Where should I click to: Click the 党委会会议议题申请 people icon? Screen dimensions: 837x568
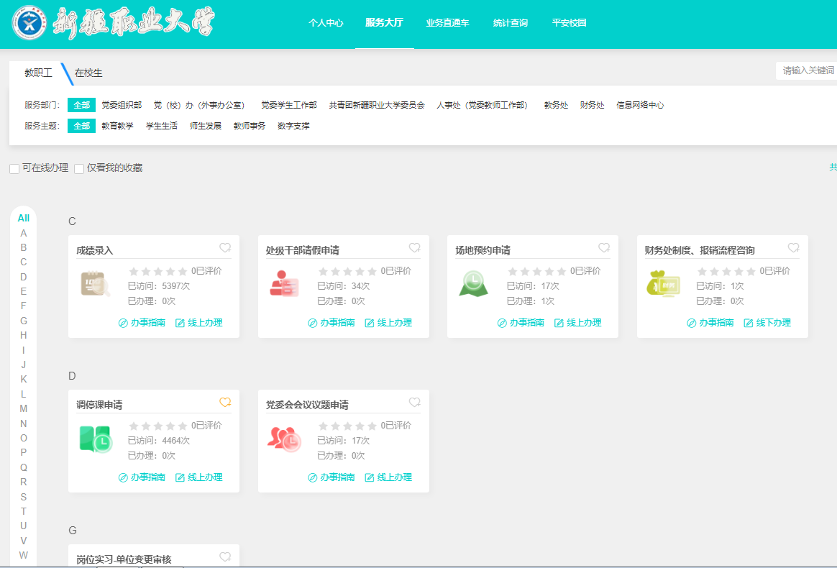(285, 439)
